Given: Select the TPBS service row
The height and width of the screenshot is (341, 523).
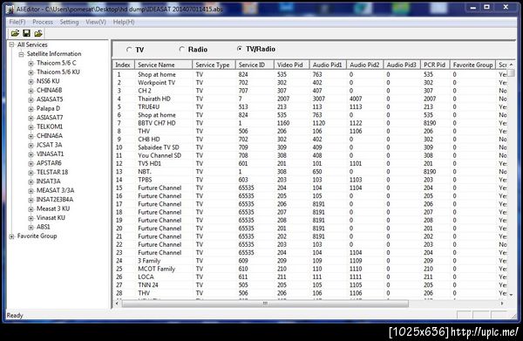Looking at the screenshot, I should (310, 180).
